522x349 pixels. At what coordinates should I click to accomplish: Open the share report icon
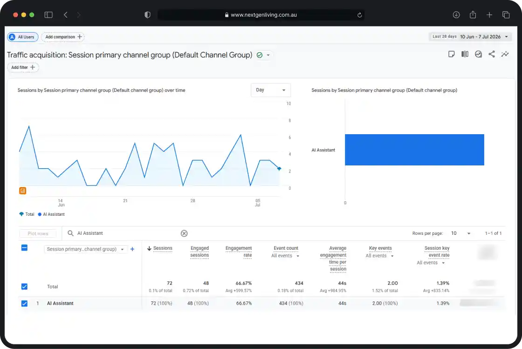[x=491, y=54]
